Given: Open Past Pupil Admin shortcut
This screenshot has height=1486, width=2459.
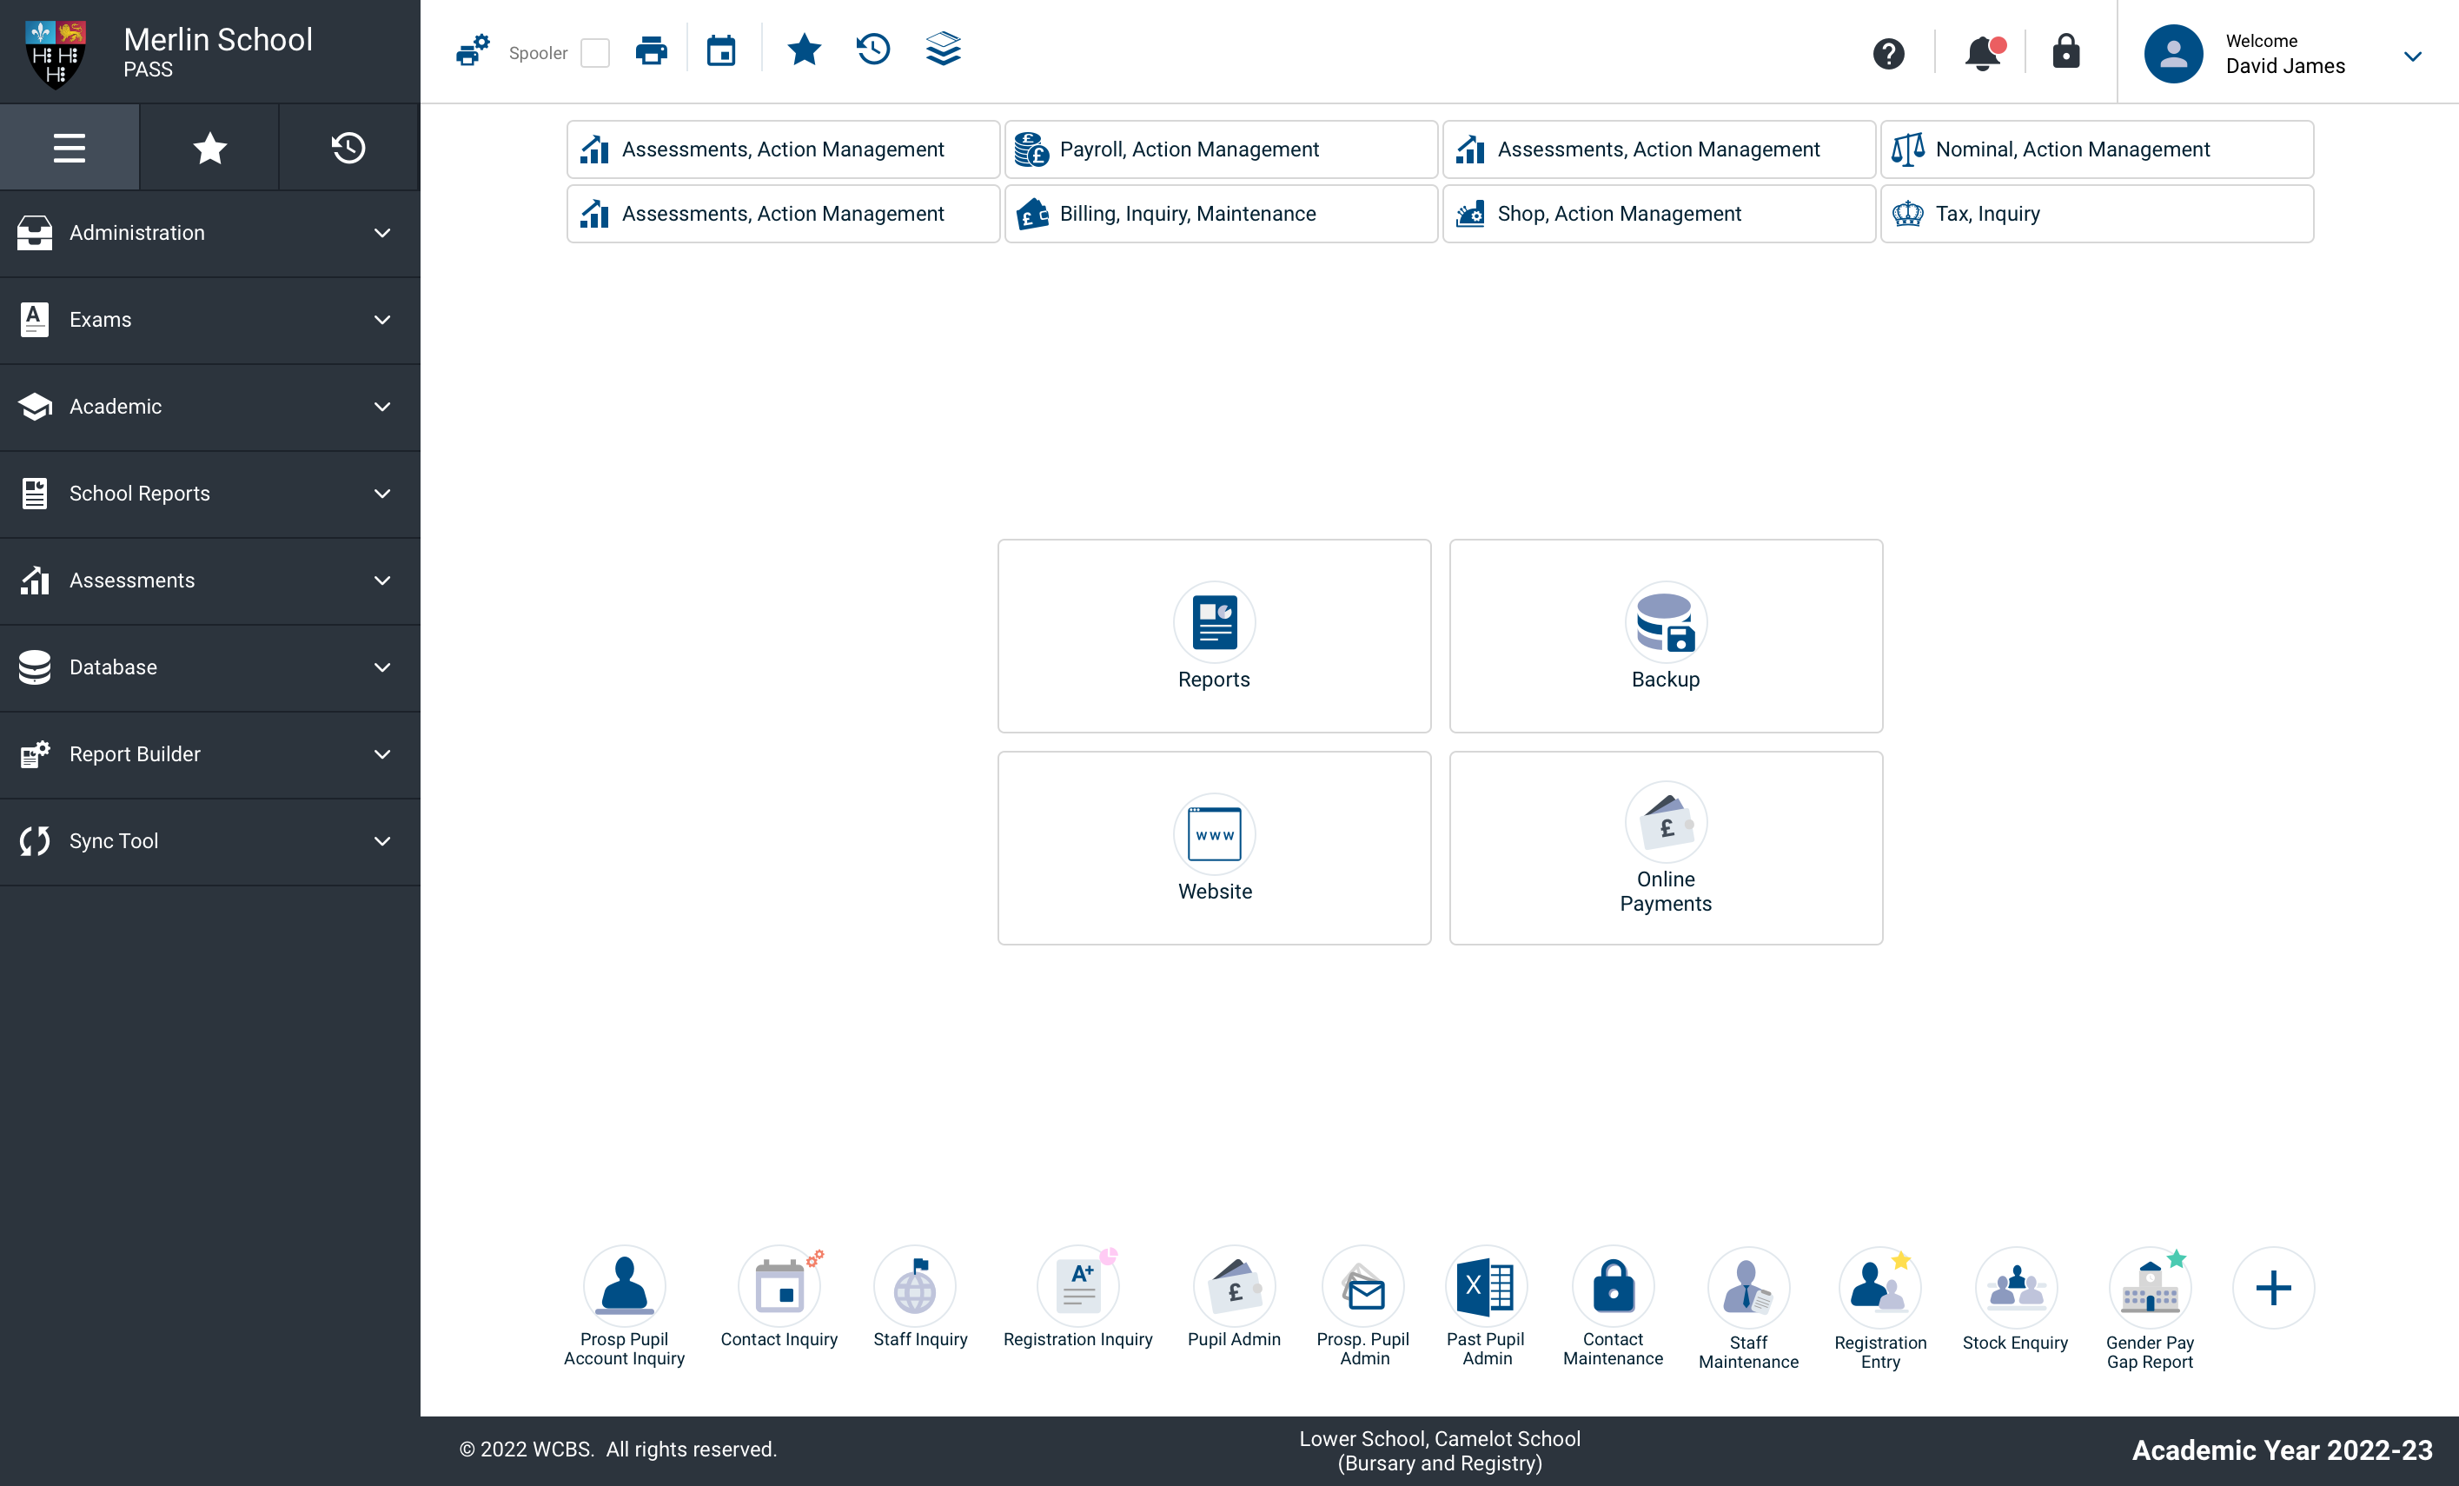Looking at the screenshot, I should point(1486,1287).
